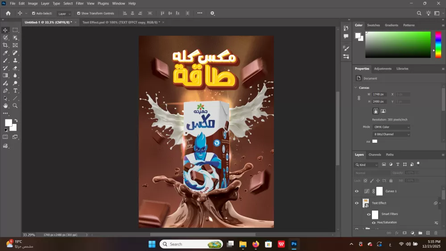The width and height of the screenshot is (446, 251).
Task: Hide the Text Effect layer
Action: (357, 203)
